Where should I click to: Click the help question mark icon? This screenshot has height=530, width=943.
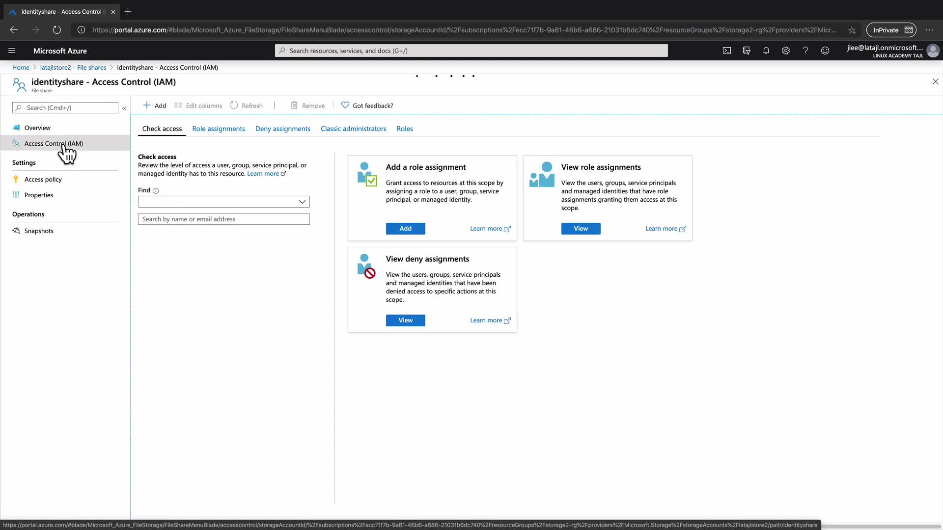click(805, 51)
